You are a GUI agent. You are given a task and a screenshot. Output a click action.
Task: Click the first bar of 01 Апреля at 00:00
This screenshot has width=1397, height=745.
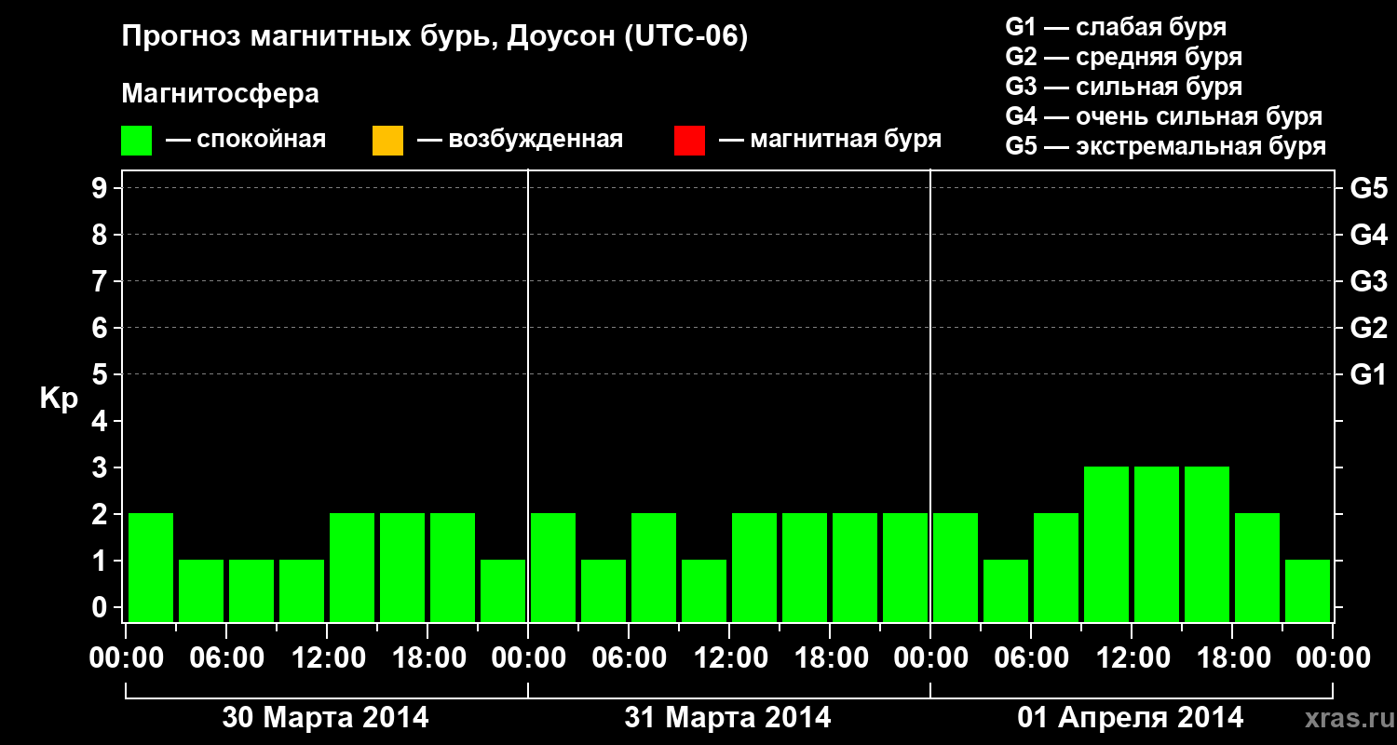point(956,567)
